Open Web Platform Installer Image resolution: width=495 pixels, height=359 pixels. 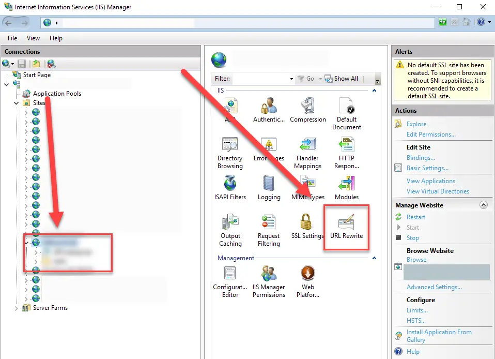pos(308,281)
